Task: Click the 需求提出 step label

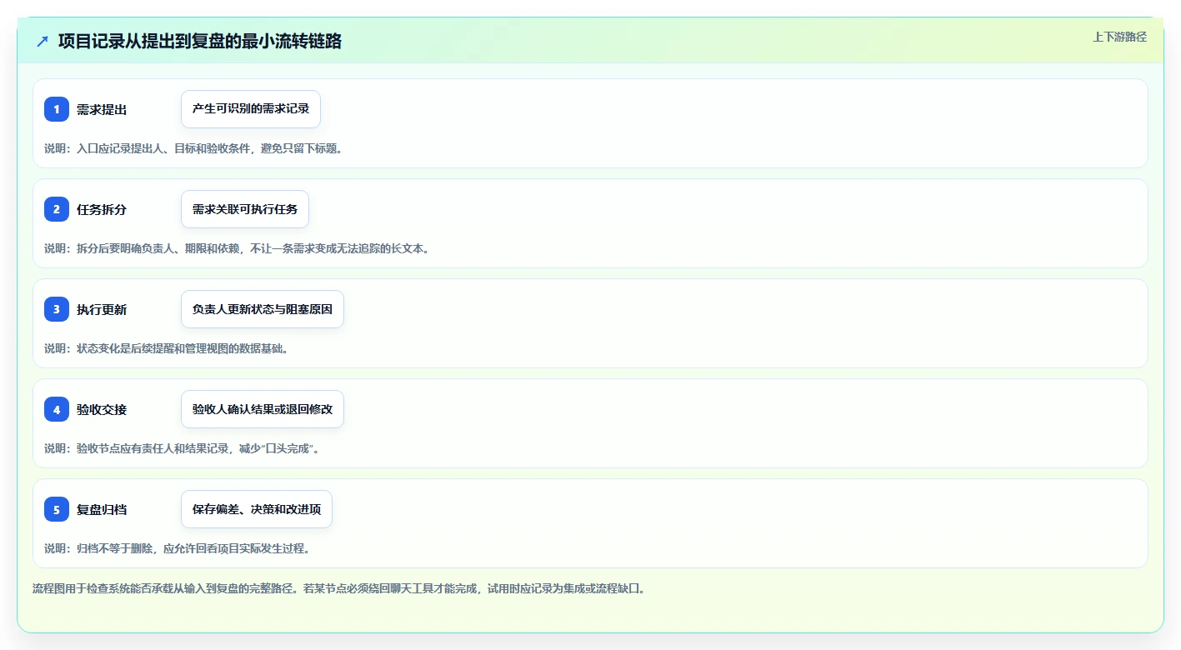Action: coord(102,109)
